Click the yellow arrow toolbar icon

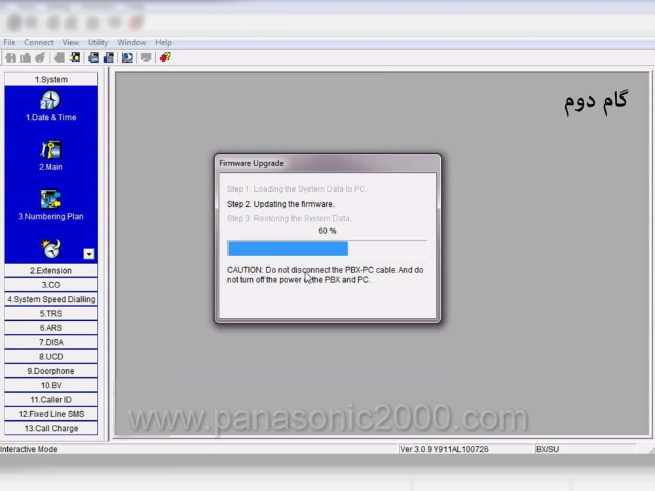point(75,58)
